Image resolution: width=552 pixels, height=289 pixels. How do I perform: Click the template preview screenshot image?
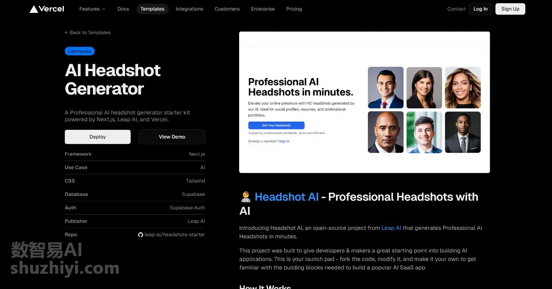[364, 102]
